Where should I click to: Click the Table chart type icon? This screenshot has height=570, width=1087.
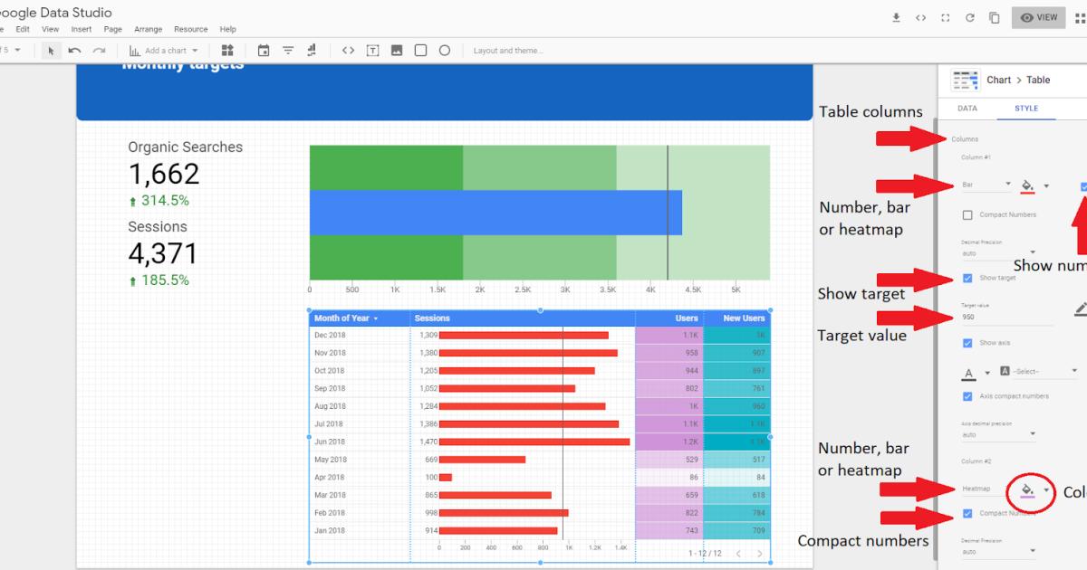(965, 80)
